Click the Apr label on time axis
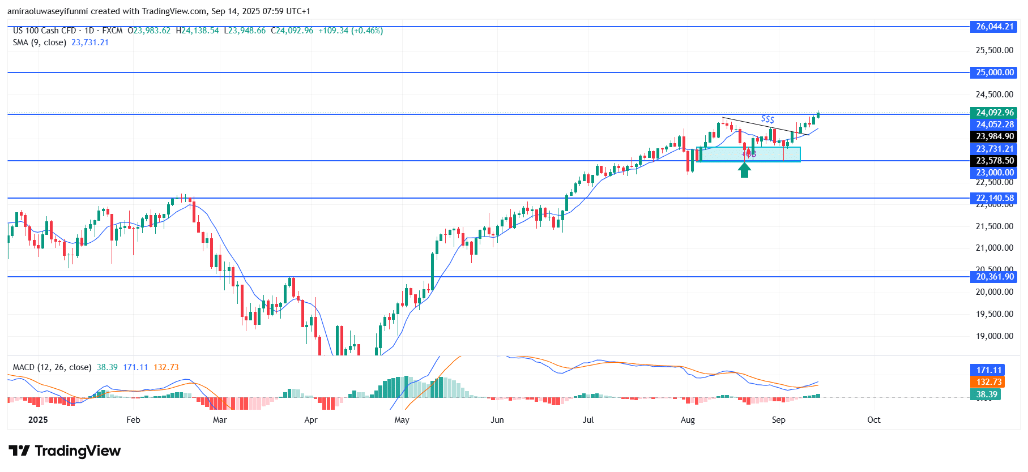 coord(311,420)
